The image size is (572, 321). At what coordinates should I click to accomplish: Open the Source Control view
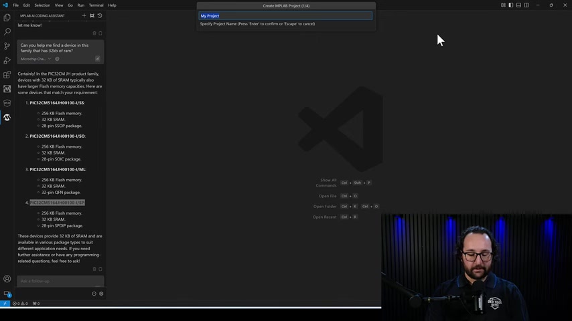click(7, 46)
